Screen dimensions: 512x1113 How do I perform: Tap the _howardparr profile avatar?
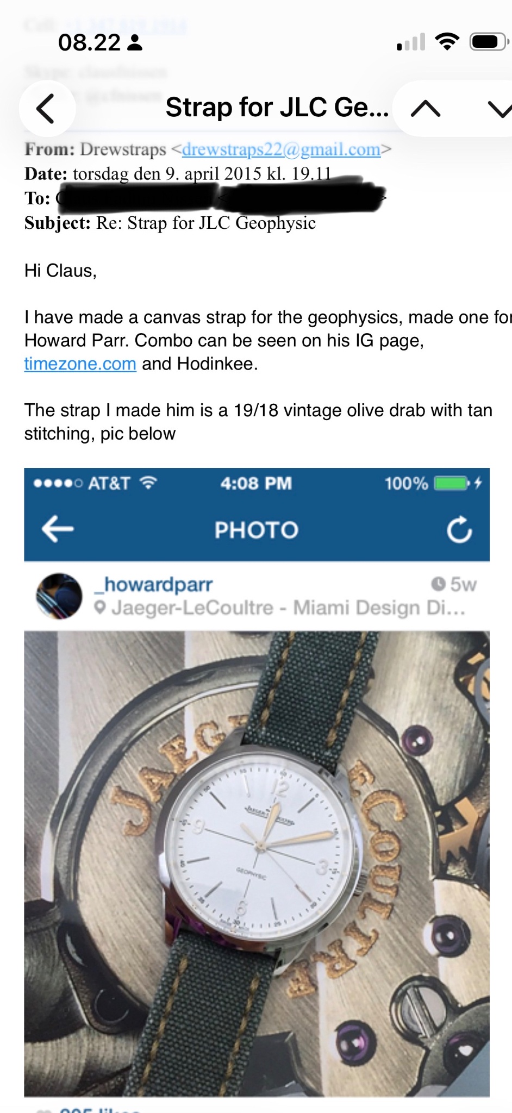pyautogui.click(x=59, y=596)
